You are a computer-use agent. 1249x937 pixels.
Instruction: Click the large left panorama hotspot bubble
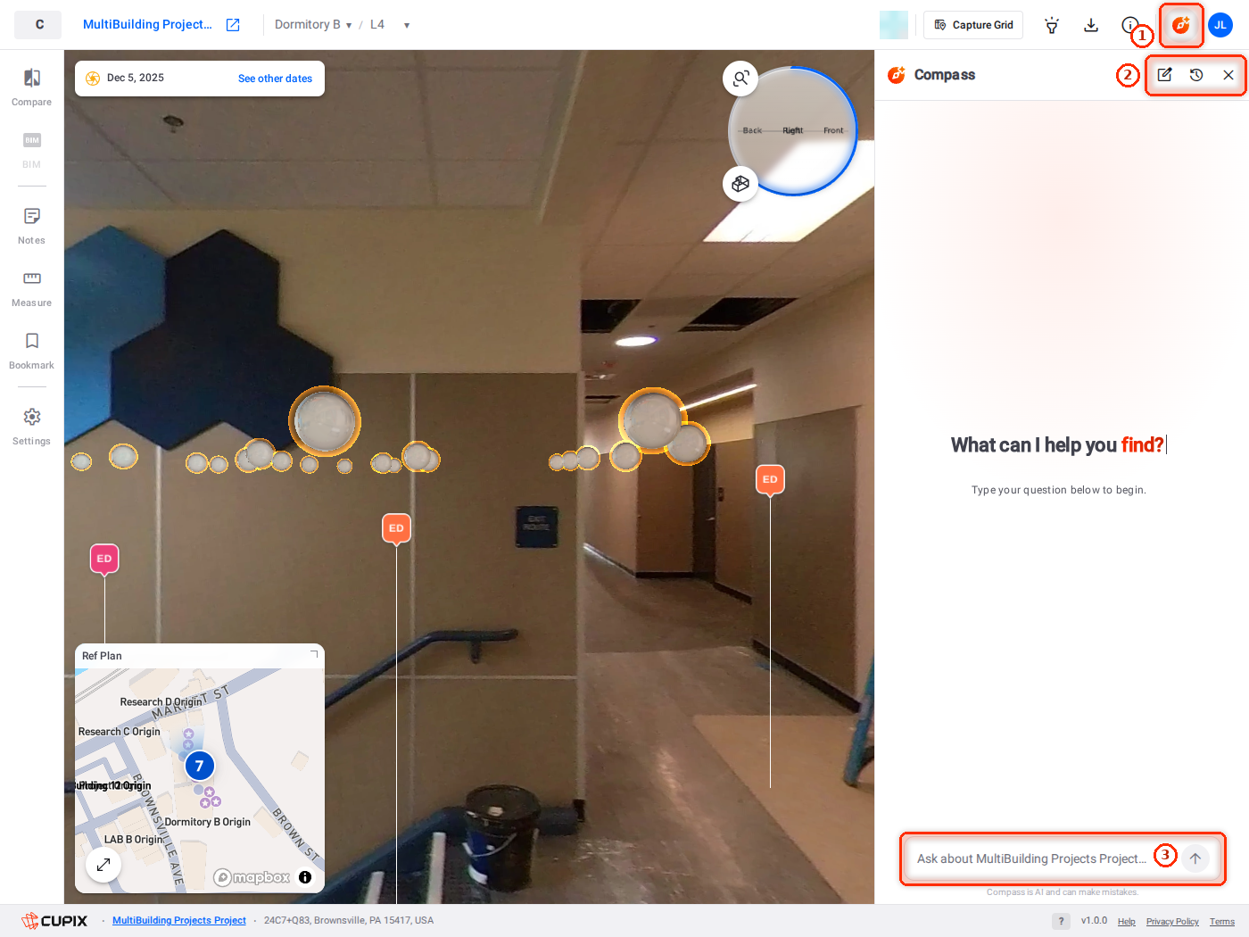[x=325, y=421]
